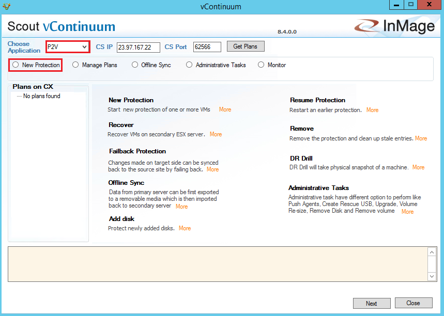Click the log box scroll down arrow
This screenshot has width=444, height=316.
coord(433,277)
